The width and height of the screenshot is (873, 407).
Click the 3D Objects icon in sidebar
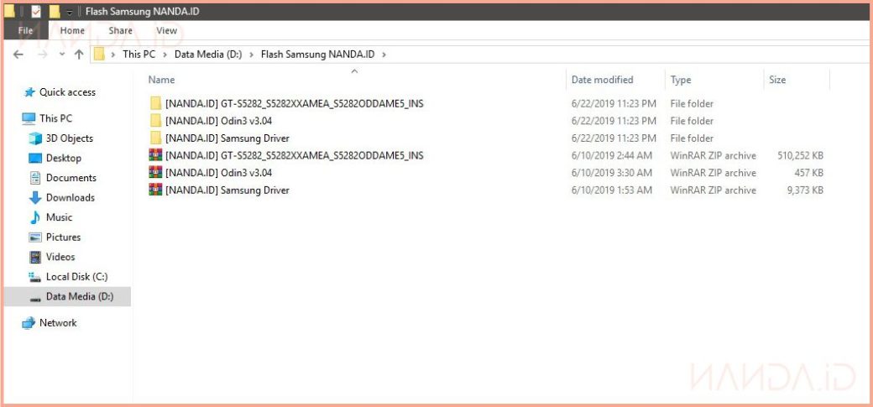pyautogui.click(x=35, y=138)
